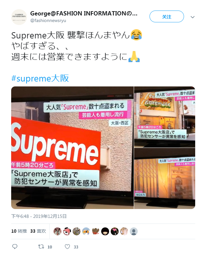The width and height of the screenshot is (208, 257).
Task: View the Season's Greetings storefront photo
Action: pyautogui.click(x=165, y=117)
